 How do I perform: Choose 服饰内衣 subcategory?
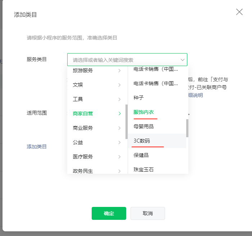pyautogui.click(x=143, y=112)
